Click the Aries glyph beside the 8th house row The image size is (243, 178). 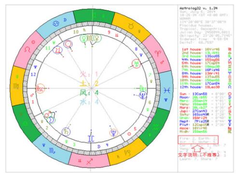230,73
